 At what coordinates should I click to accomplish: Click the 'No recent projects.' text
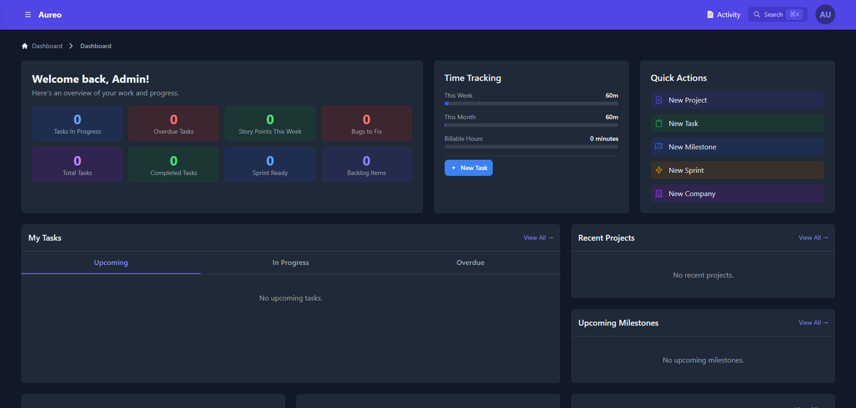pos(703,275)
